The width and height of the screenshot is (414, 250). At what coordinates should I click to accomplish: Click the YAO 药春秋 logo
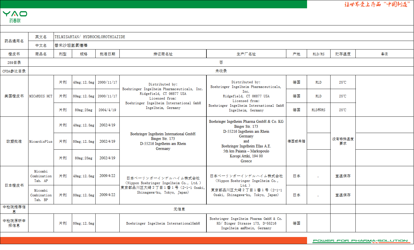coord(15,17)
